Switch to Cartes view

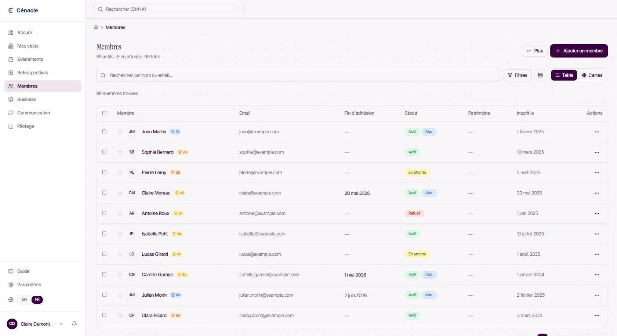click(592, 75)
